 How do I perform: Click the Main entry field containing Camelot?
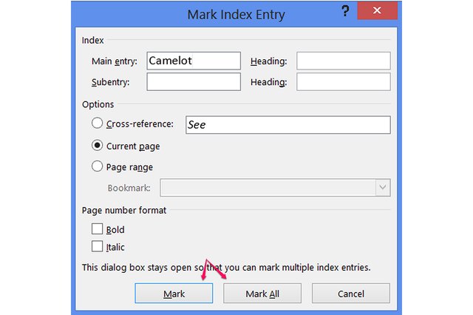pos(194,61)
